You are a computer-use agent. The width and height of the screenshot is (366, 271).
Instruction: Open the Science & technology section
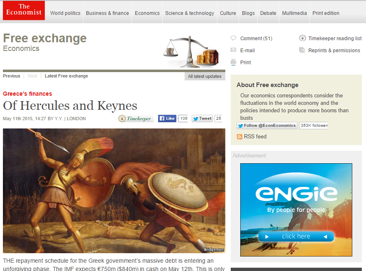[x=190, y=13]
